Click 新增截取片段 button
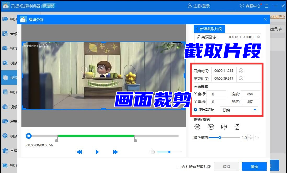Image resolution: width=287 pixels, height=173 pixels. (x=209, y=29)
